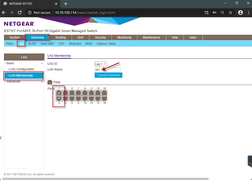Click the horizontal scrollbar at page bottom
Image resolution: width=252 pixels, height=180 pixels.
tap(106, 179)
